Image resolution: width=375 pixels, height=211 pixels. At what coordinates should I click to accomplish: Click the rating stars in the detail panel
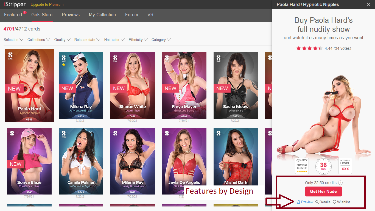pos(310,48)
